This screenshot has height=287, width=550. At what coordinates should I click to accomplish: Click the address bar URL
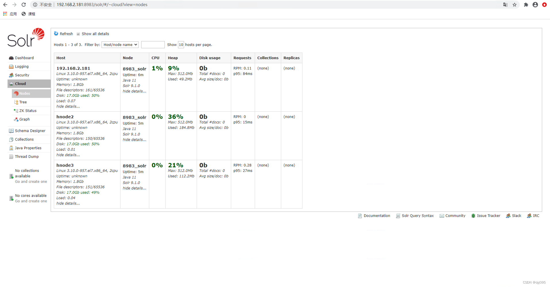[102, 5]
